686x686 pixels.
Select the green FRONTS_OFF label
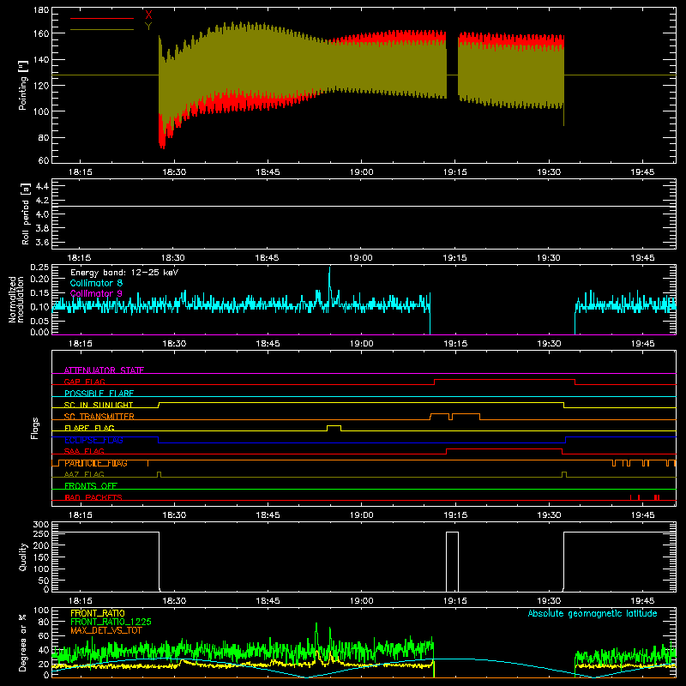tap(91, 486)
